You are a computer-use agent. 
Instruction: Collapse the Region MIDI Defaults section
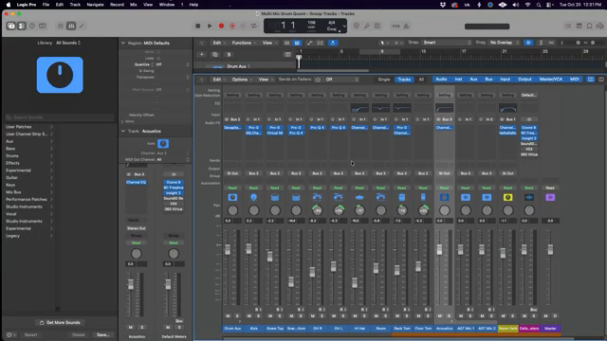[123, 43]
